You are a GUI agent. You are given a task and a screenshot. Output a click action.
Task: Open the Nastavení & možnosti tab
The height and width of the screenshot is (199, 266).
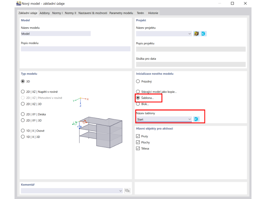pyautogui.click(x=93, y=13)
